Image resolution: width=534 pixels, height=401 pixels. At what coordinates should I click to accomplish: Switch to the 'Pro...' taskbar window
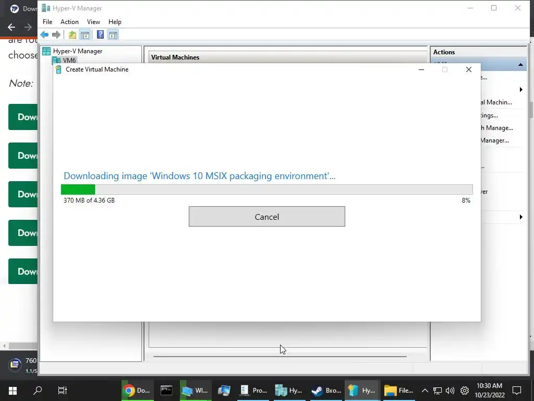coord(253,391)
